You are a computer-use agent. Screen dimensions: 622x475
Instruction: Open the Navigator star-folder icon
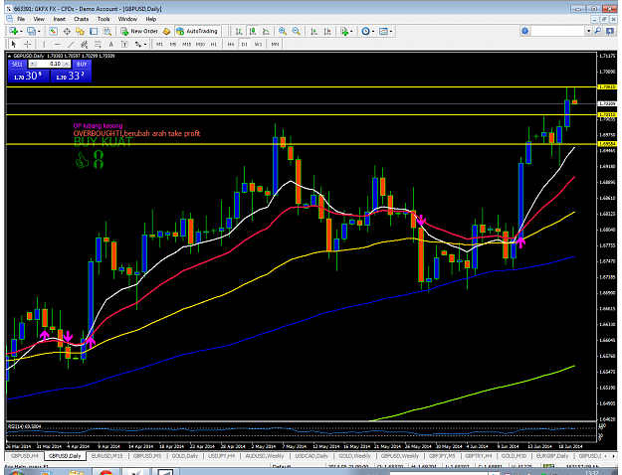coord(81,31)
